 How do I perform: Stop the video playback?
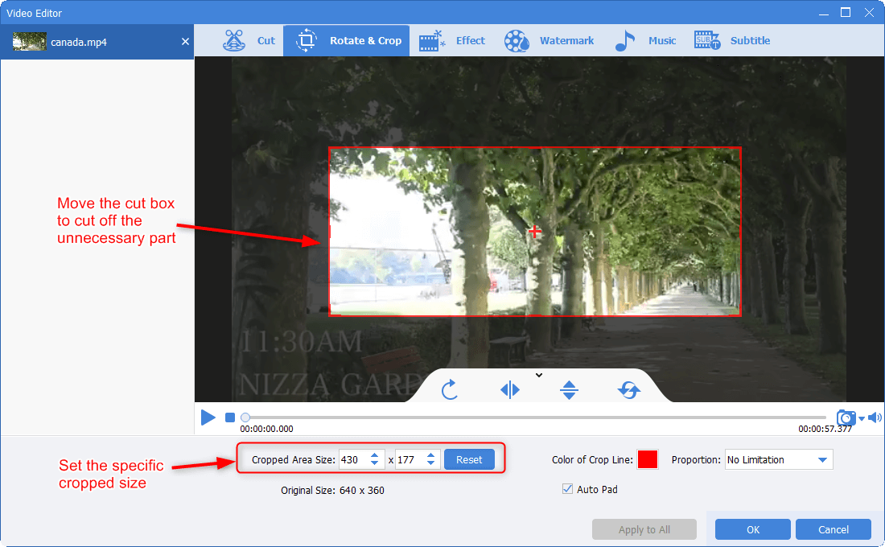pos(230,417)
